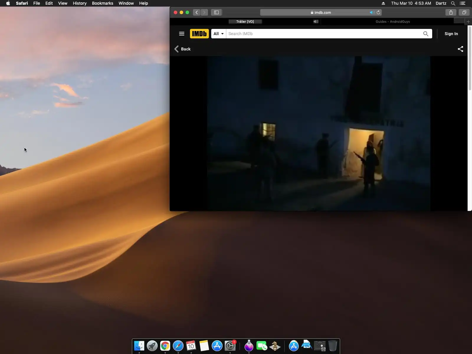Submit search with the magnifying glass icon
Image resolution: width=472 pixels, height=354 pixels.
426,34
